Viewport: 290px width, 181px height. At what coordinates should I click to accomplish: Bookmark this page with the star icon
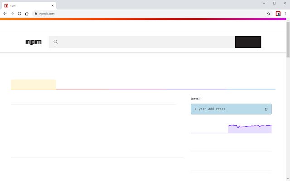[x=269, y=14]
